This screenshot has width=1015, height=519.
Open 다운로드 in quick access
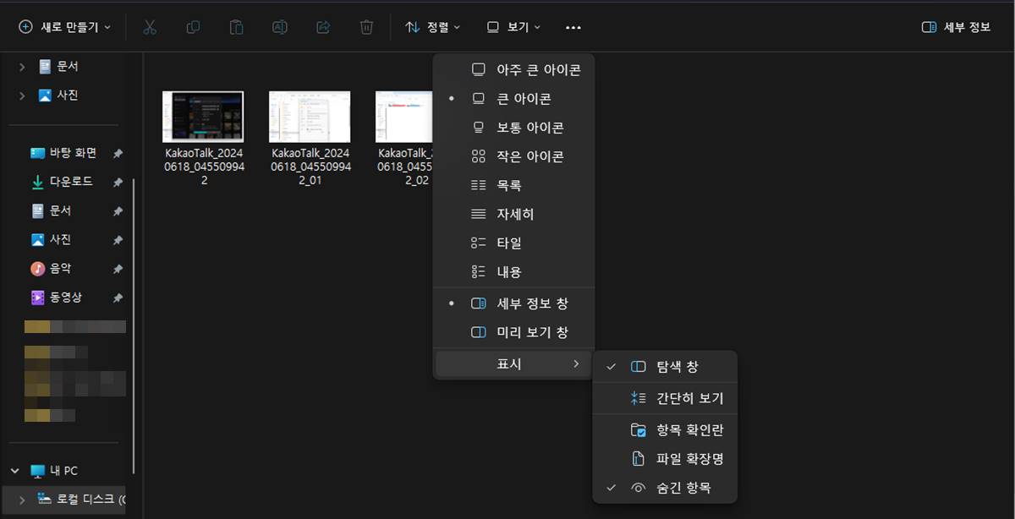[x=72, y=182]
